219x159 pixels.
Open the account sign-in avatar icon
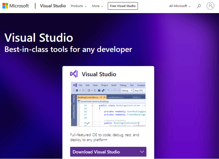tap(210, 6)
